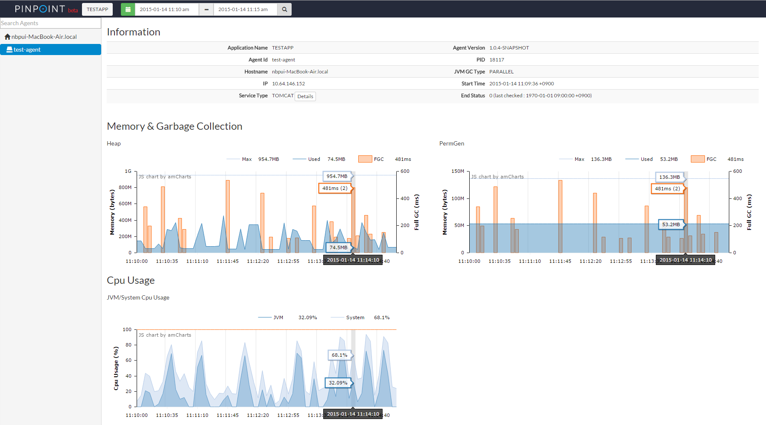This screenshot has width=766, height=425.
Task: Select test-agent in the agent list
Action: 50,49
